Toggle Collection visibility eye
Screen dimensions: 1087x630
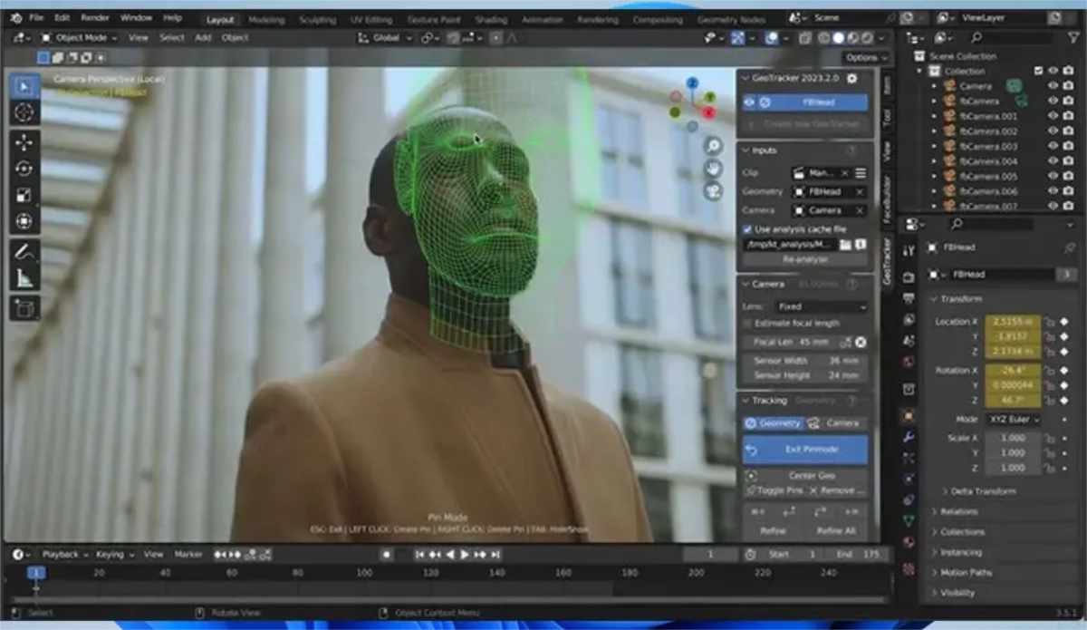coord(1053,71)
